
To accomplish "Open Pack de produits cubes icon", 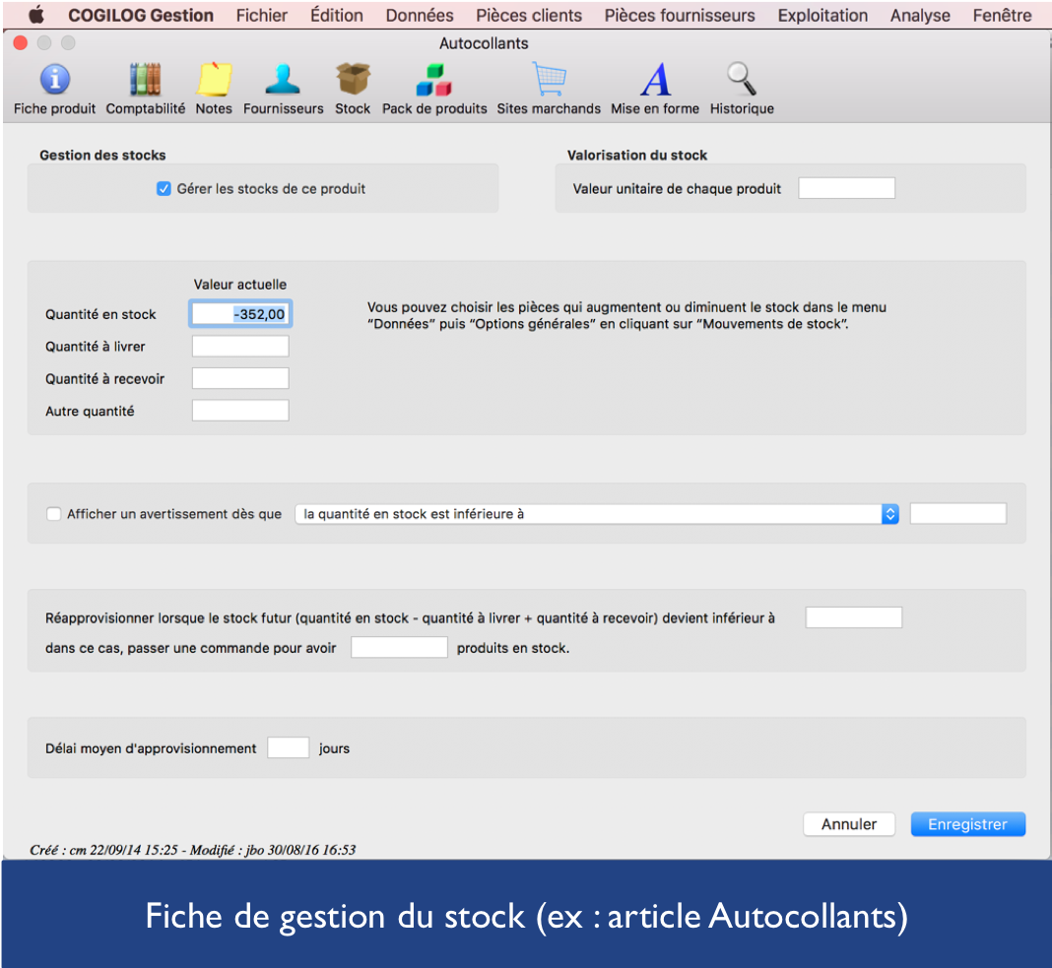I will click(434, 80).
